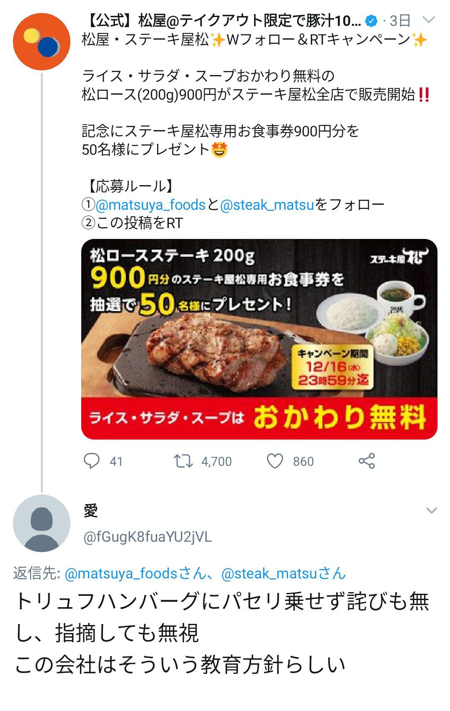The image size is (450, 711).
Task: Open @matsuya_foods link in entry rules
Action: pos(151,205)
